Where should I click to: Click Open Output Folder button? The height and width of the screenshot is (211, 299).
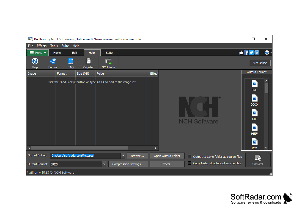click(167, 156)
